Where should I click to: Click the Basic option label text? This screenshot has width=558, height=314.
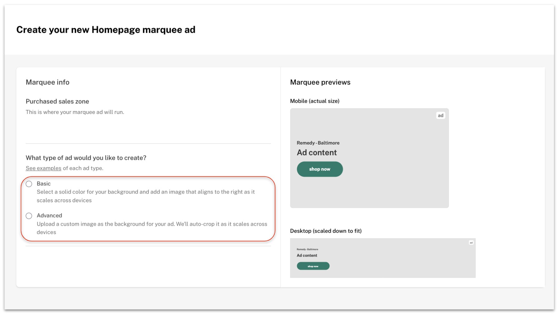coord(44,184)
